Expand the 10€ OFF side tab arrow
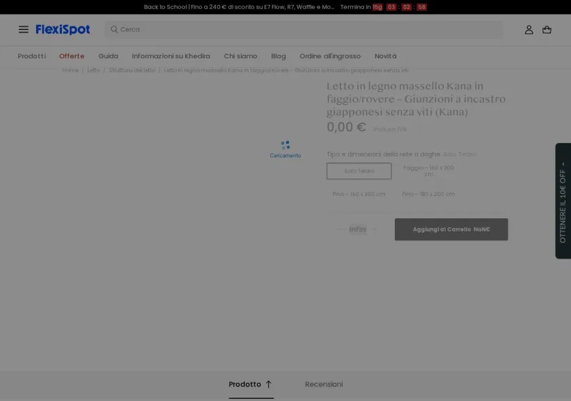 (563, 163)
